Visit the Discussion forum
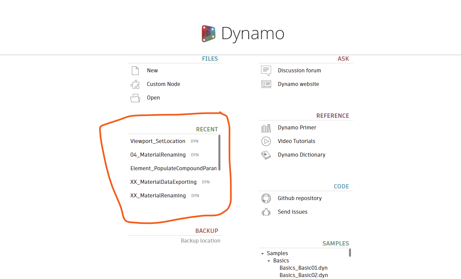 (x=299, y=71)
